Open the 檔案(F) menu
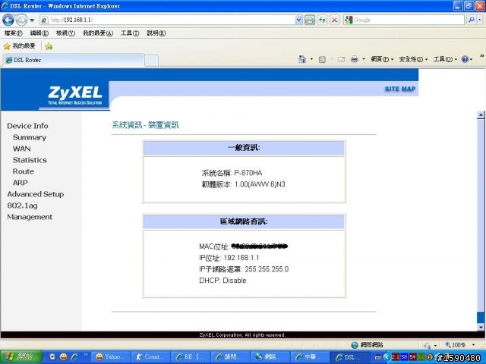This screenshot has height=364, width=486. (14, 33)
